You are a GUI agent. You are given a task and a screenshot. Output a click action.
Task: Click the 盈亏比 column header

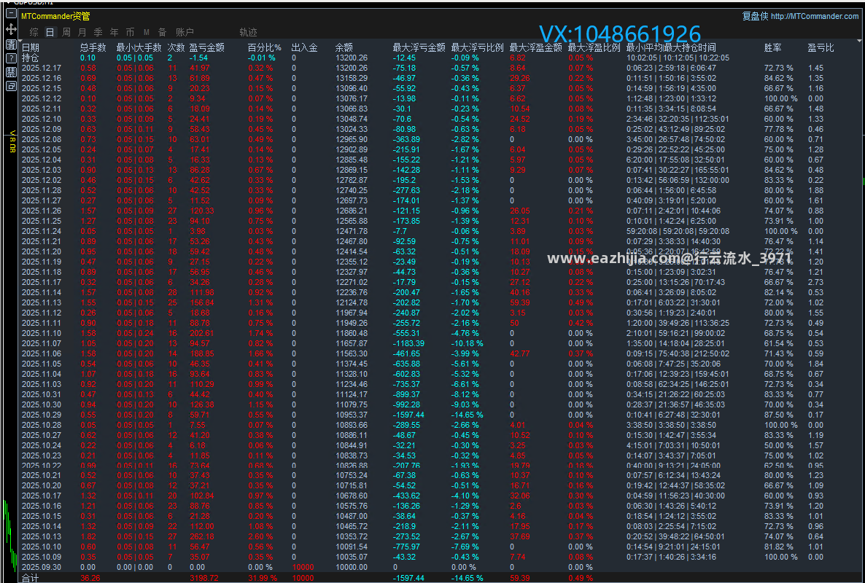tap(821, 48)
